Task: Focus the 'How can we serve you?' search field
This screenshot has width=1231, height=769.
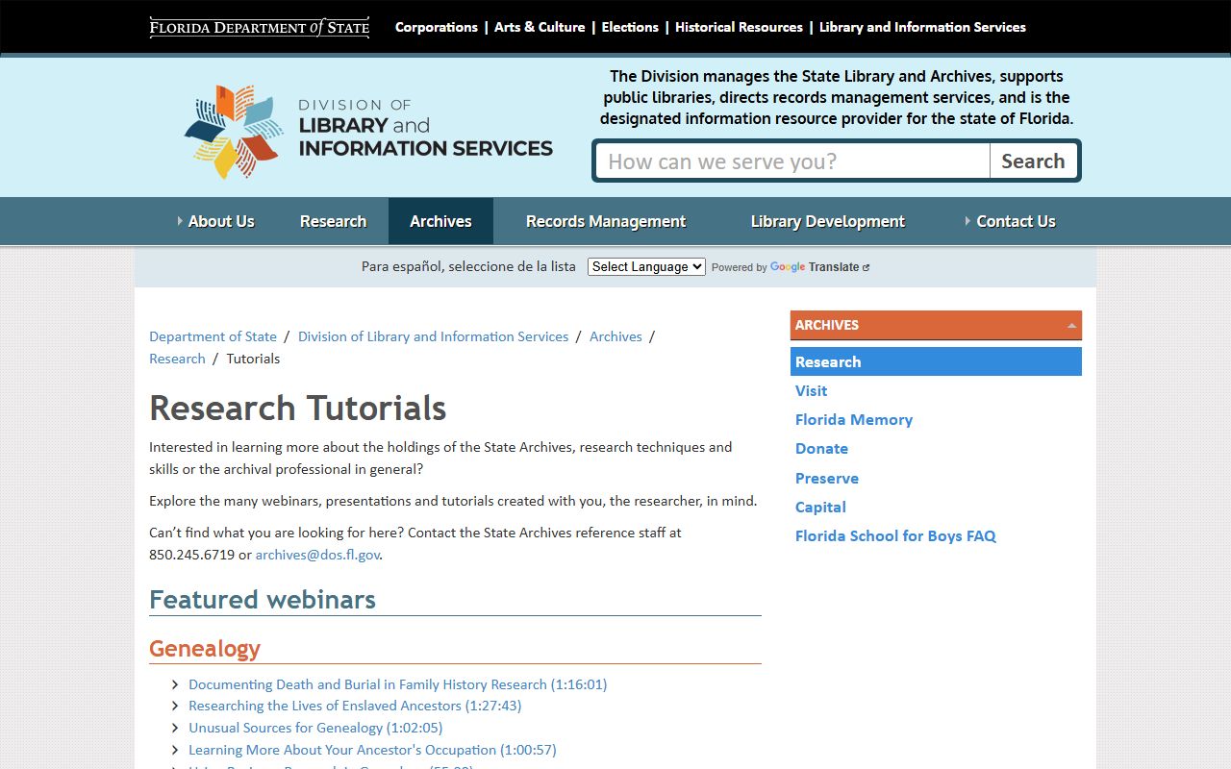Action: pyautogui.click(x=792, y=161)
